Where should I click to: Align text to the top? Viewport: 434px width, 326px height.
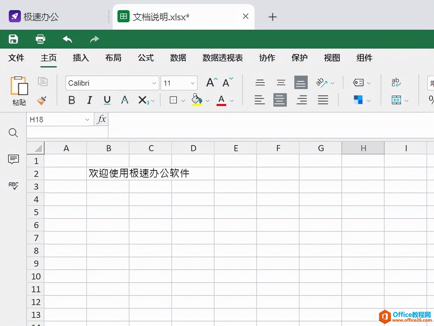pyautogui.click(x=260, y=83)
